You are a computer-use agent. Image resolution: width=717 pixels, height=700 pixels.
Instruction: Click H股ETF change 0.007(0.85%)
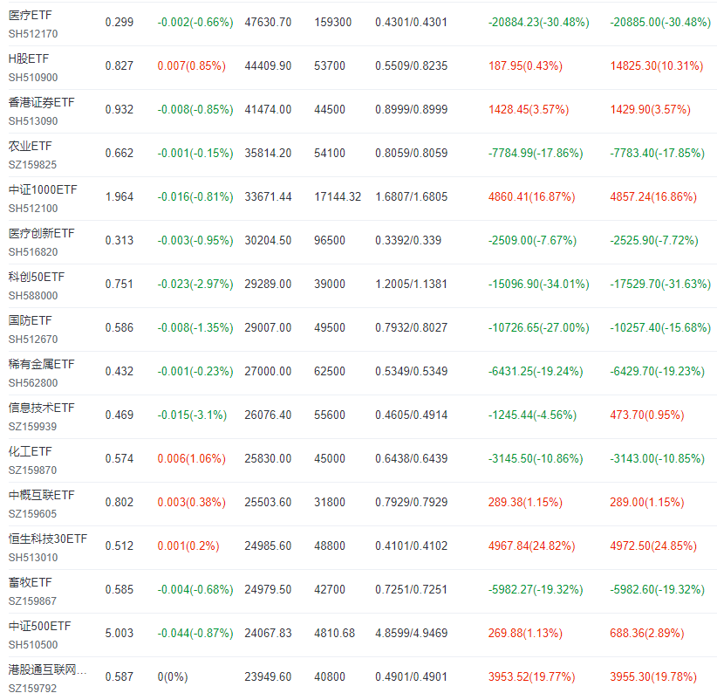click(192, 65)
